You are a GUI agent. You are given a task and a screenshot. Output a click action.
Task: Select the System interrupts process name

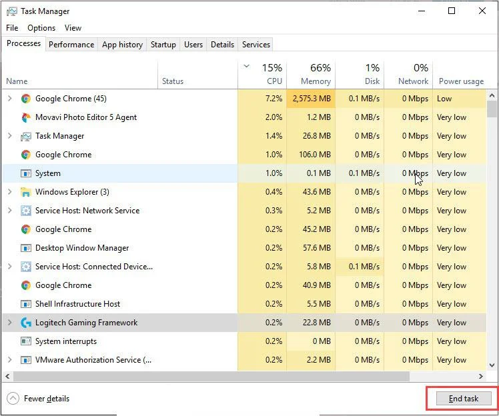click(x=66, y=341)
